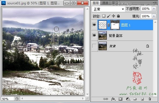Close the source01.jpg document window

pos(82,3)
